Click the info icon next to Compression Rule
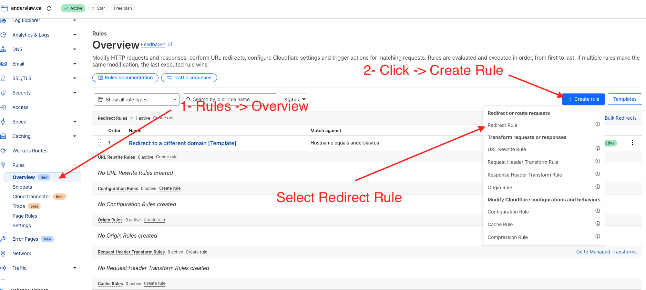 point(598,237)
